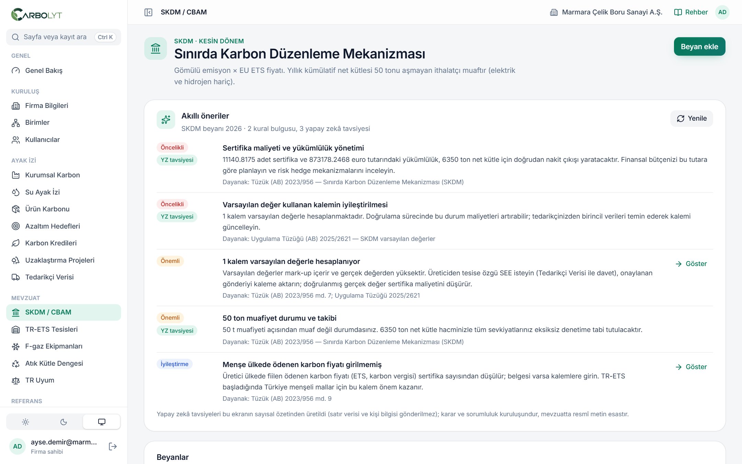Screen dimensions: 742x464
Task: Click the search field 'Sayfa veya kayıt ara'
Action: [x=64, y=37]
